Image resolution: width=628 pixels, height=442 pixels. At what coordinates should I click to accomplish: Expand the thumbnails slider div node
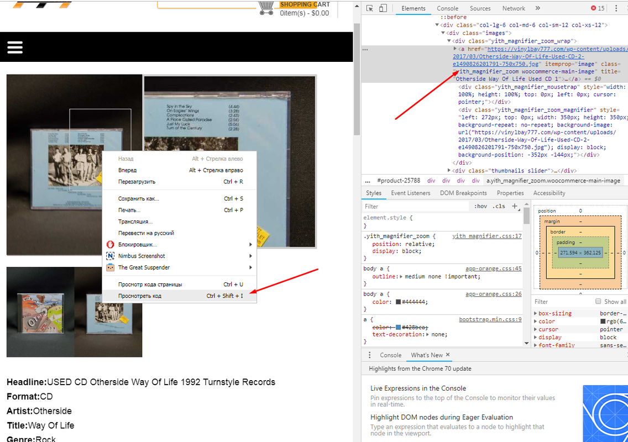pos(449,170)
